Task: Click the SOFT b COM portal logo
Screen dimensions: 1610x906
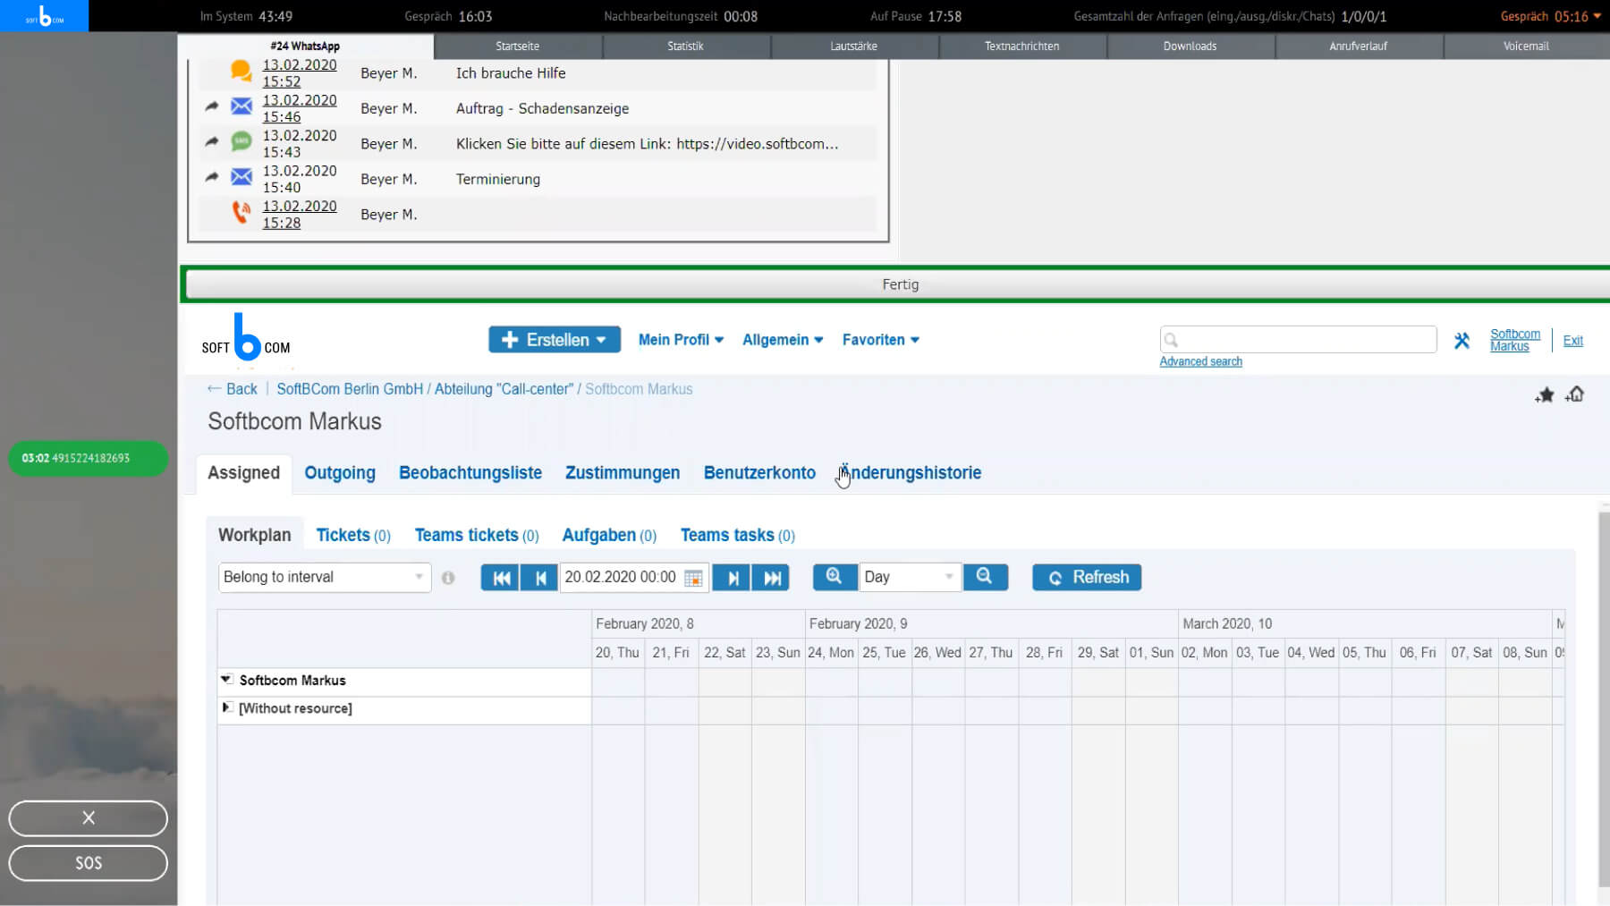Action: [x=246, y=338]
